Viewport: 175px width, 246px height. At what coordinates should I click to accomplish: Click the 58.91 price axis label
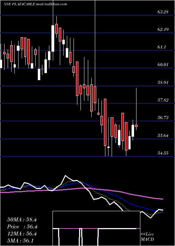[x=163, y=82]
